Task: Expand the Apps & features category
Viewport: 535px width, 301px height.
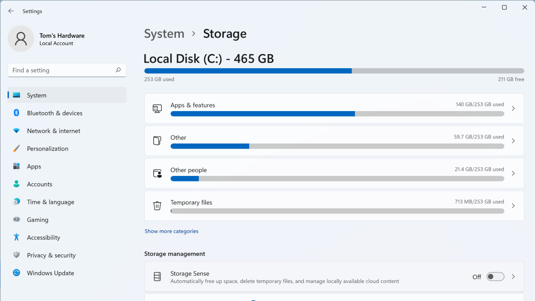Action: (514, 108)
